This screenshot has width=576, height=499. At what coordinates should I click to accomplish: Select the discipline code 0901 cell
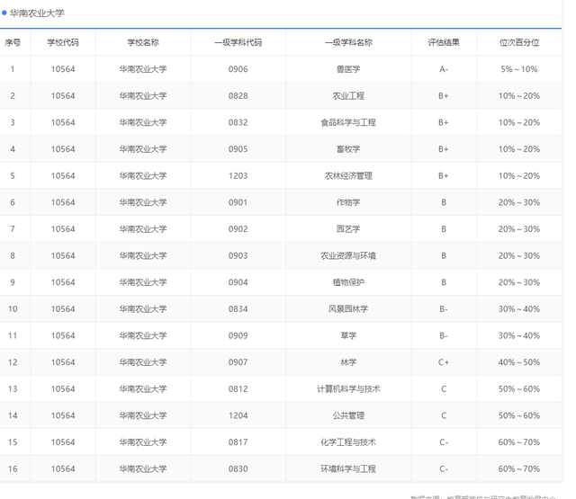pyautogui.click(x=238, y=202)
